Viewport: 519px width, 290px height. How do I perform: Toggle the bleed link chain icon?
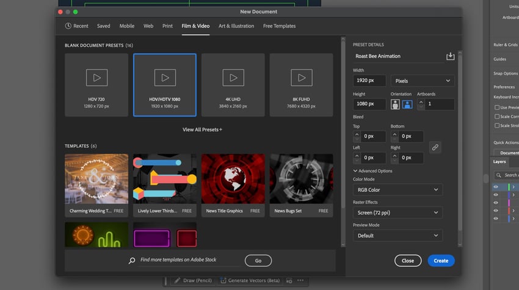(x=435, y=147)
